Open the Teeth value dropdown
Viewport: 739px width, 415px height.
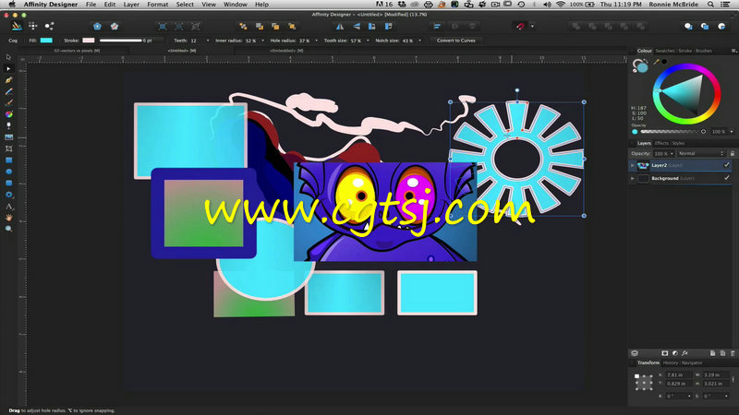tap(208, 41)
